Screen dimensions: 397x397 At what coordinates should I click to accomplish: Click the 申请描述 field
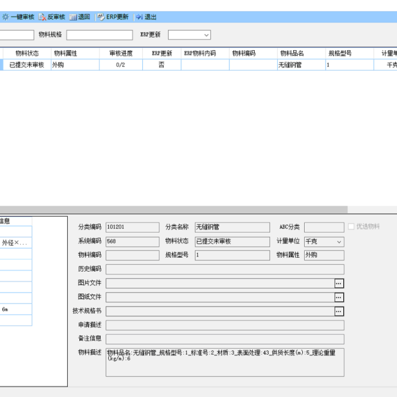pos(225,325)
